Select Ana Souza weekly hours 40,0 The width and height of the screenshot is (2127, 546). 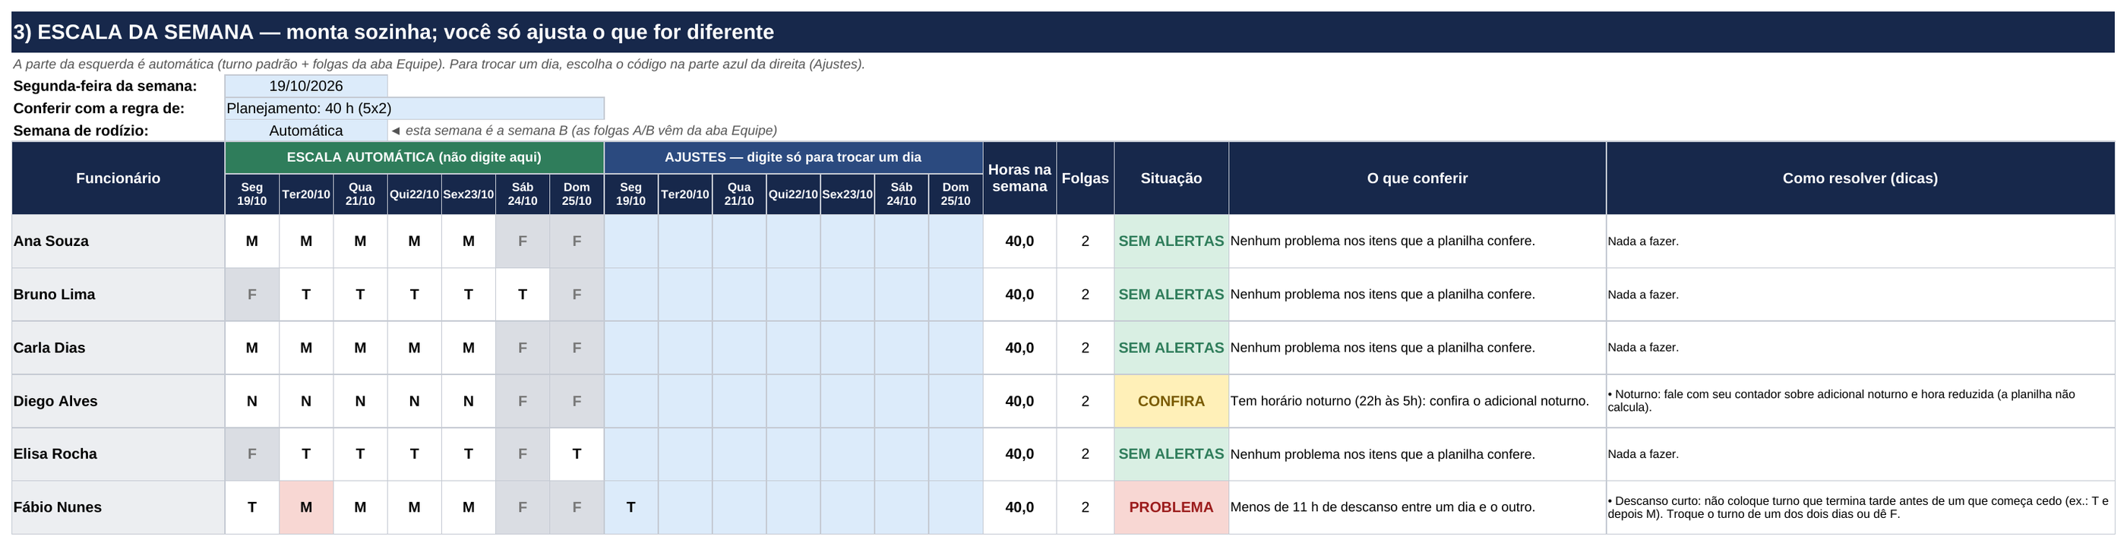[x=1019, y=241]
